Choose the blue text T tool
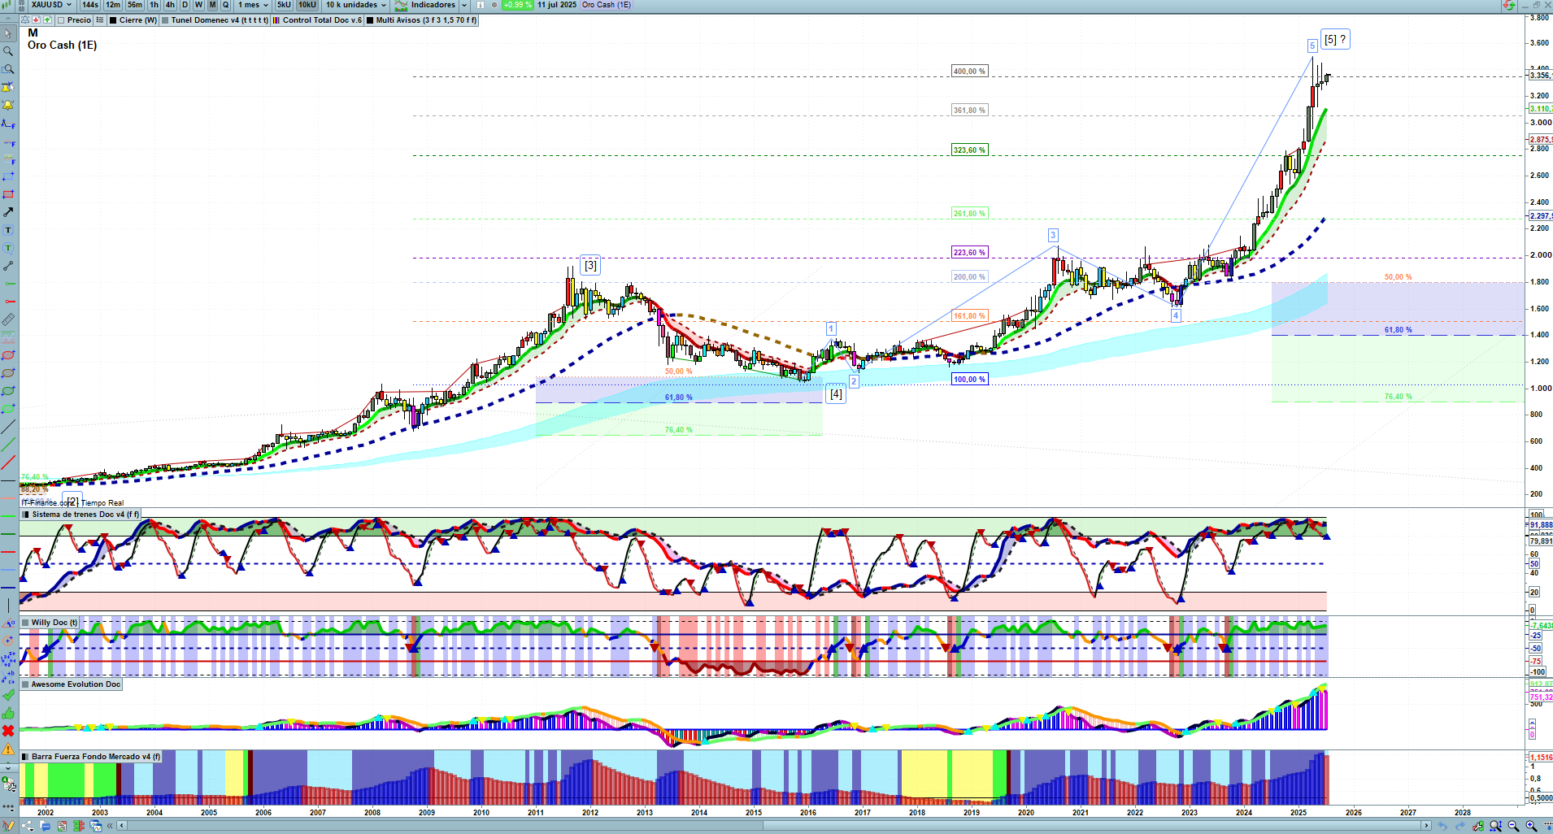The width and height of the screenshot is (1553, 834). point(8,230)
